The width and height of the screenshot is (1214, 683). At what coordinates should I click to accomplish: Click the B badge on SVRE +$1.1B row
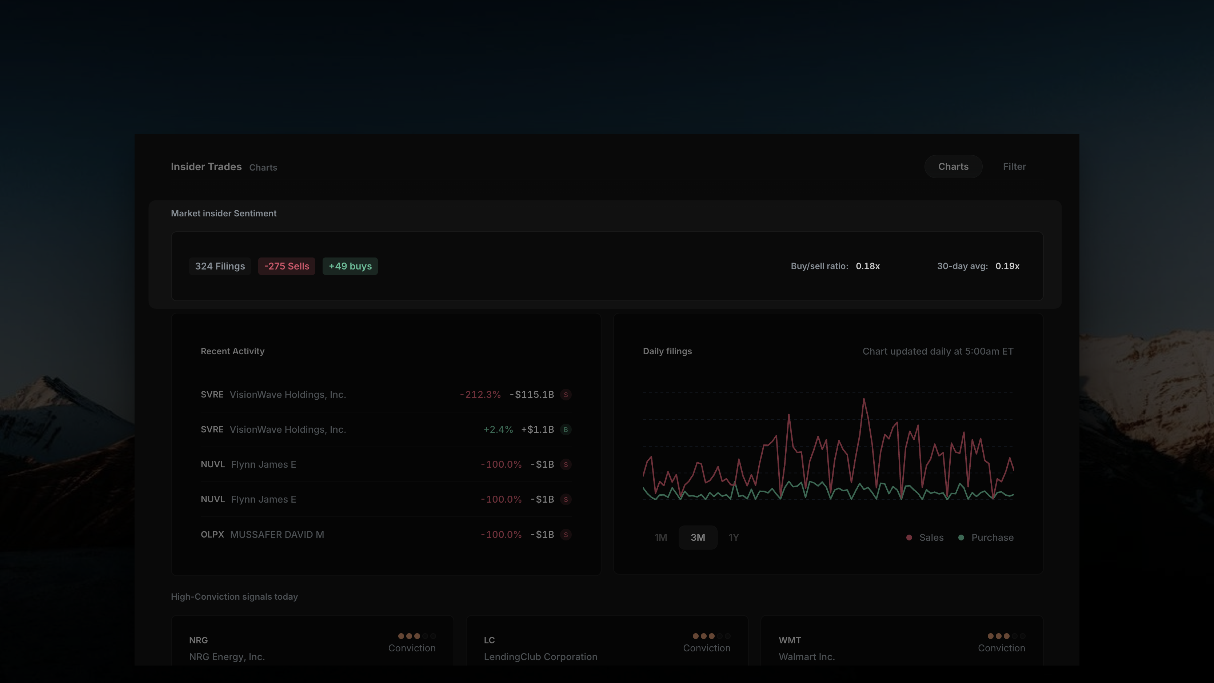(566, 430)
